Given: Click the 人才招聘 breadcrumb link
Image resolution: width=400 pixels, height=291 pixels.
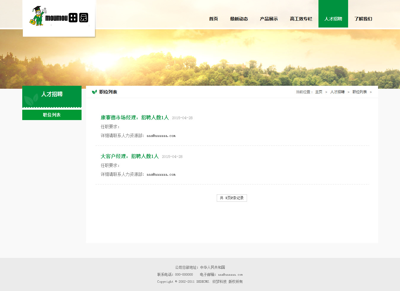Looking at the screenshot, I should [337, 92].
